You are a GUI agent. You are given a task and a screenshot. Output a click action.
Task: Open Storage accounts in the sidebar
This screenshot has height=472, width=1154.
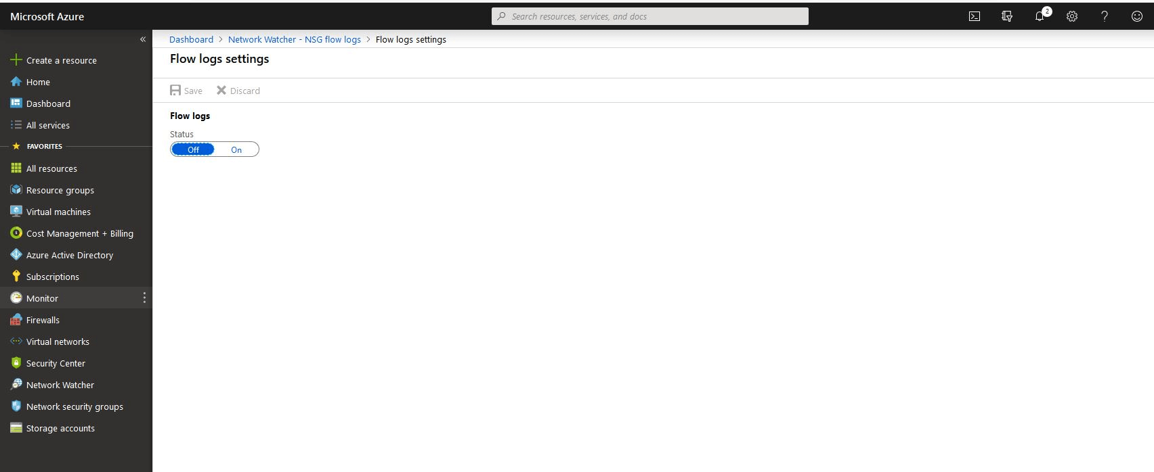[60, 428]
